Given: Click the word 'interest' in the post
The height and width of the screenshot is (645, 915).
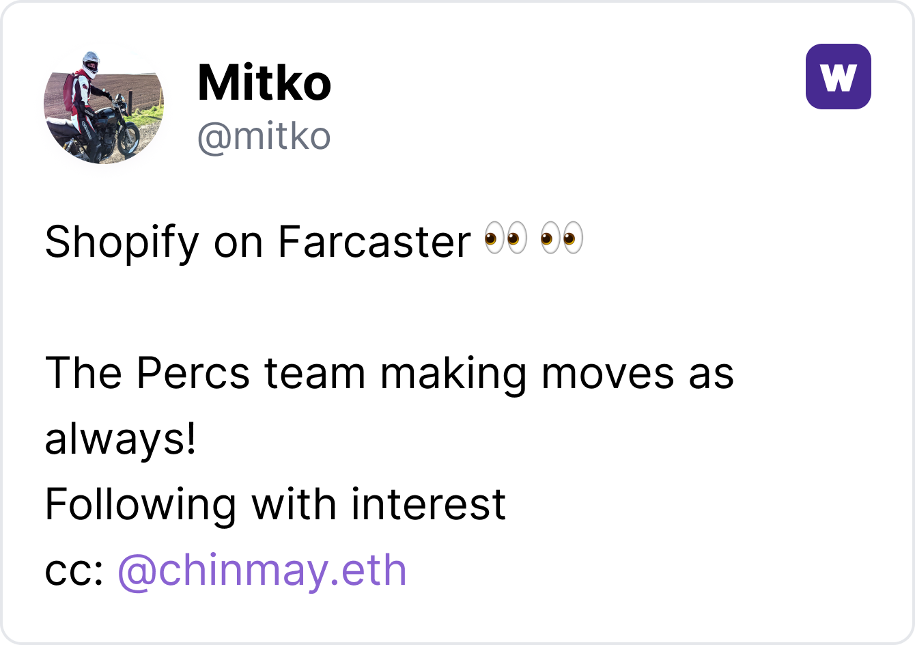Looking at the screenshot, I should (x=429, y=504).
